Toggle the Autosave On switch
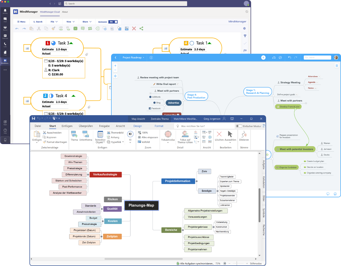 113,22
